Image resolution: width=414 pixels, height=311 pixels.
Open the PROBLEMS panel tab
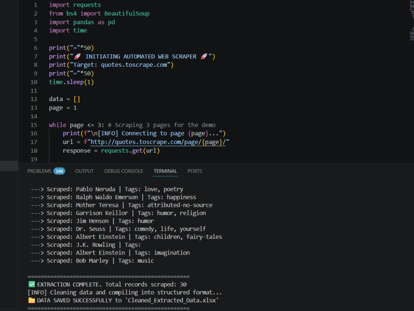(39, 171)
